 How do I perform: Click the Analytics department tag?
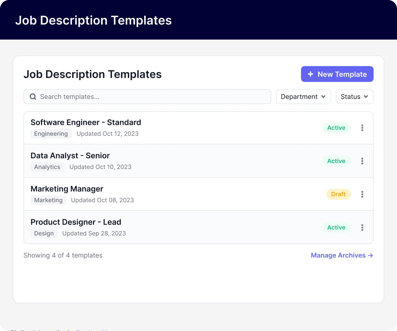click(47, 167)
